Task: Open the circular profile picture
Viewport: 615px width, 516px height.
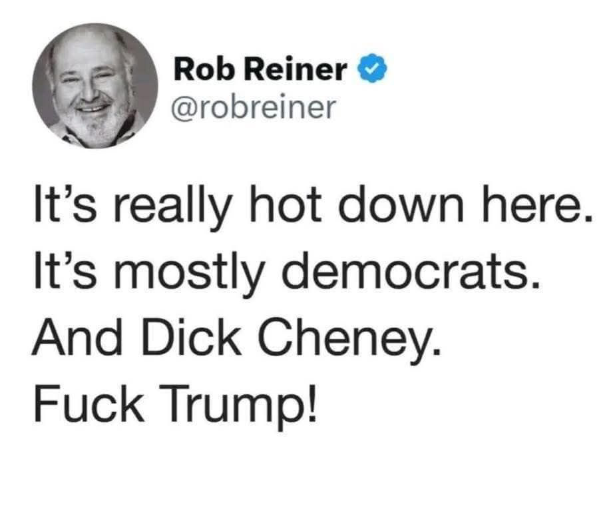Action: click(x=95, y=85)
